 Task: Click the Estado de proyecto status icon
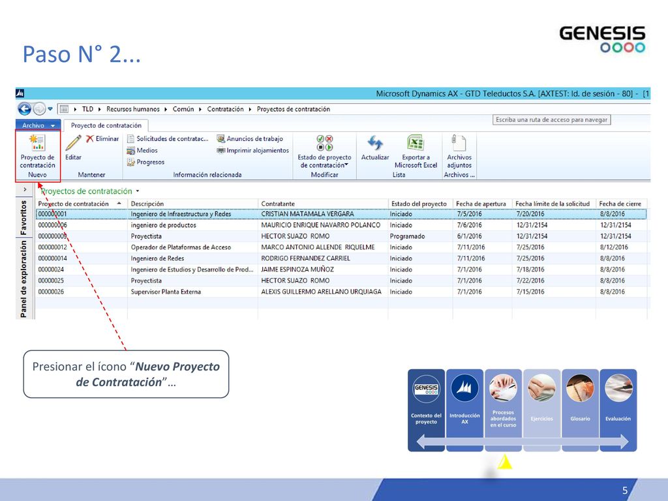click(325, 143)
